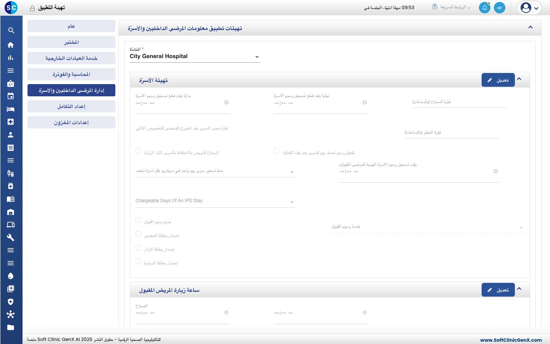Click the wrench tools icon in sidebar
Image resolution: width=550 pixels, height=344 pixels.
[x=11, y=237]
